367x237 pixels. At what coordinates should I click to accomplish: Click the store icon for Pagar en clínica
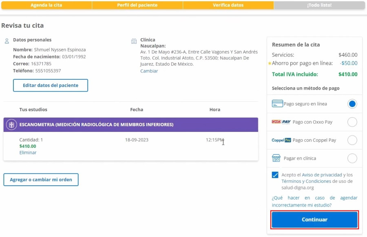tap(276, 158)
